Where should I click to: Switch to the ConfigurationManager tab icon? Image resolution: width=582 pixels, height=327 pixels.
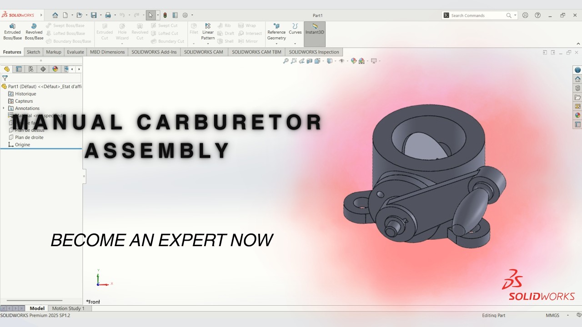coord(31,69)
